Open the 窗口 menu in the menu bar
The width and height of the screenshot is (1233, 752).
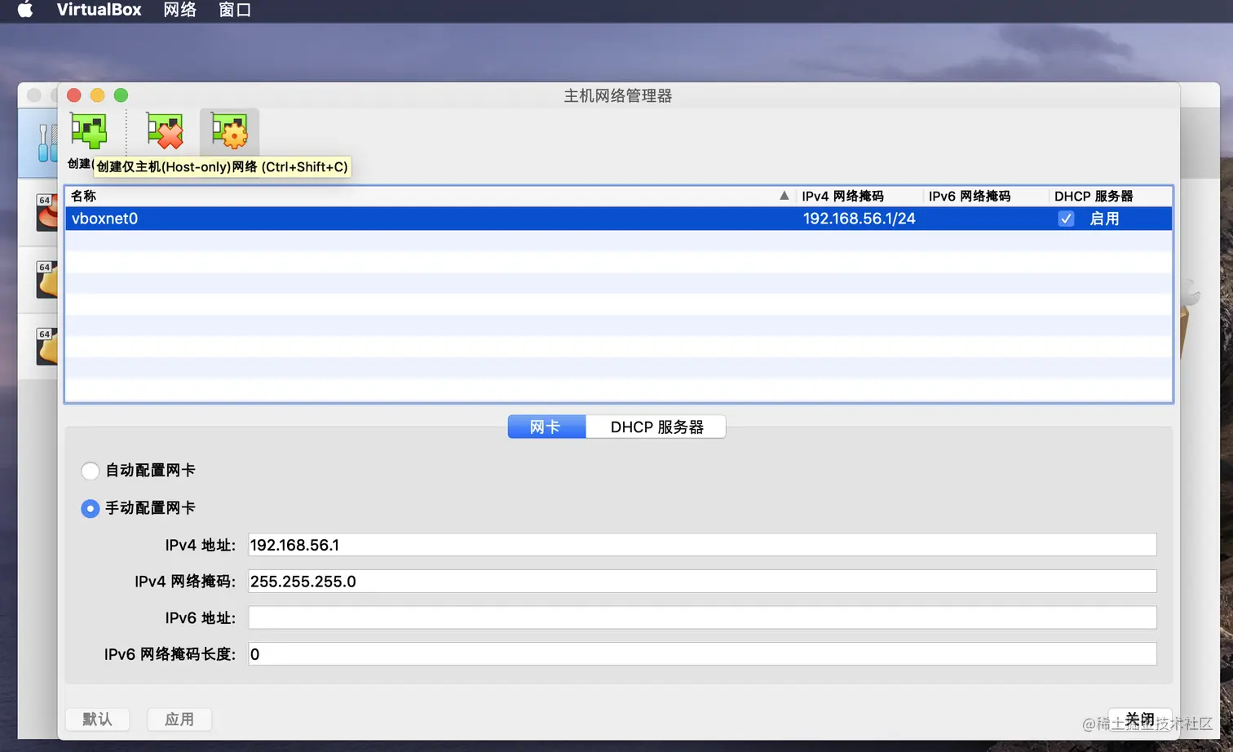pos(235,10)
